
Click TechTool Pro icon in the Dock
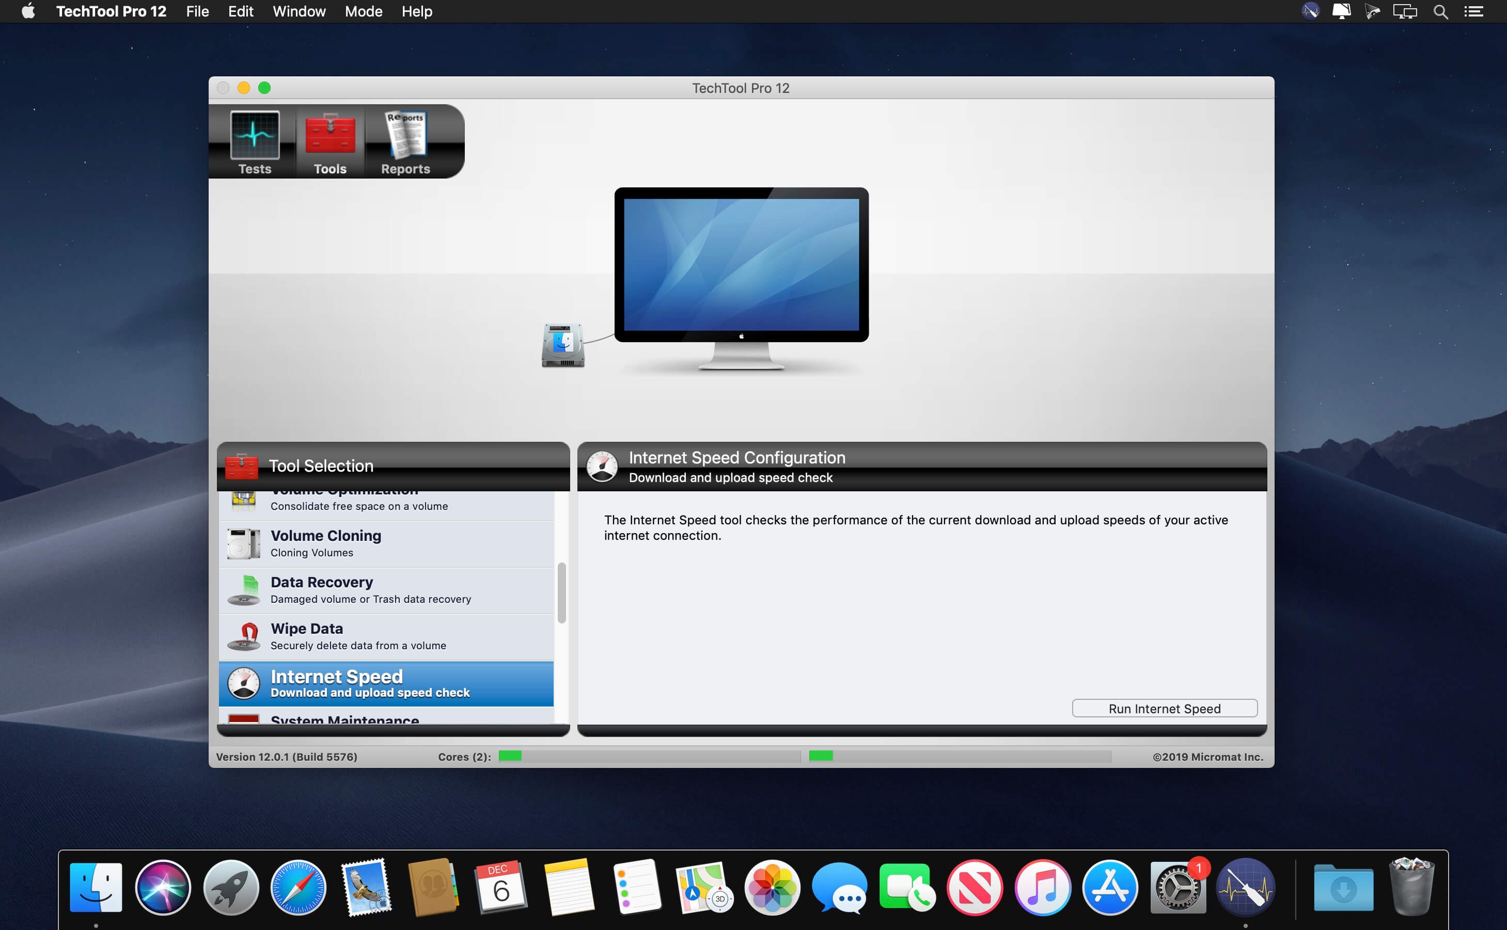point(1246,887)
